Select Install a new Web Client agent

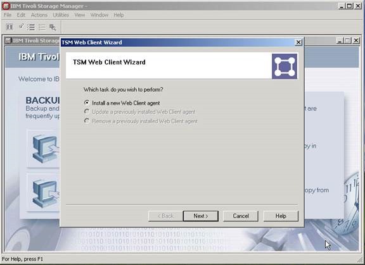122,103
